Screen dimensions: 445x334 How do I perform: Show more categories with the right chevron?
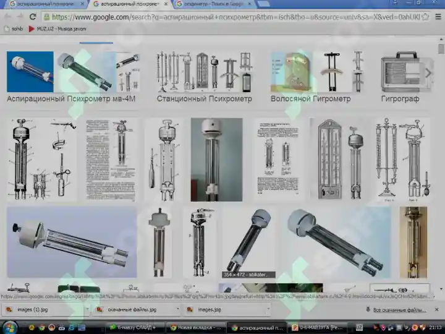(428, 73)
